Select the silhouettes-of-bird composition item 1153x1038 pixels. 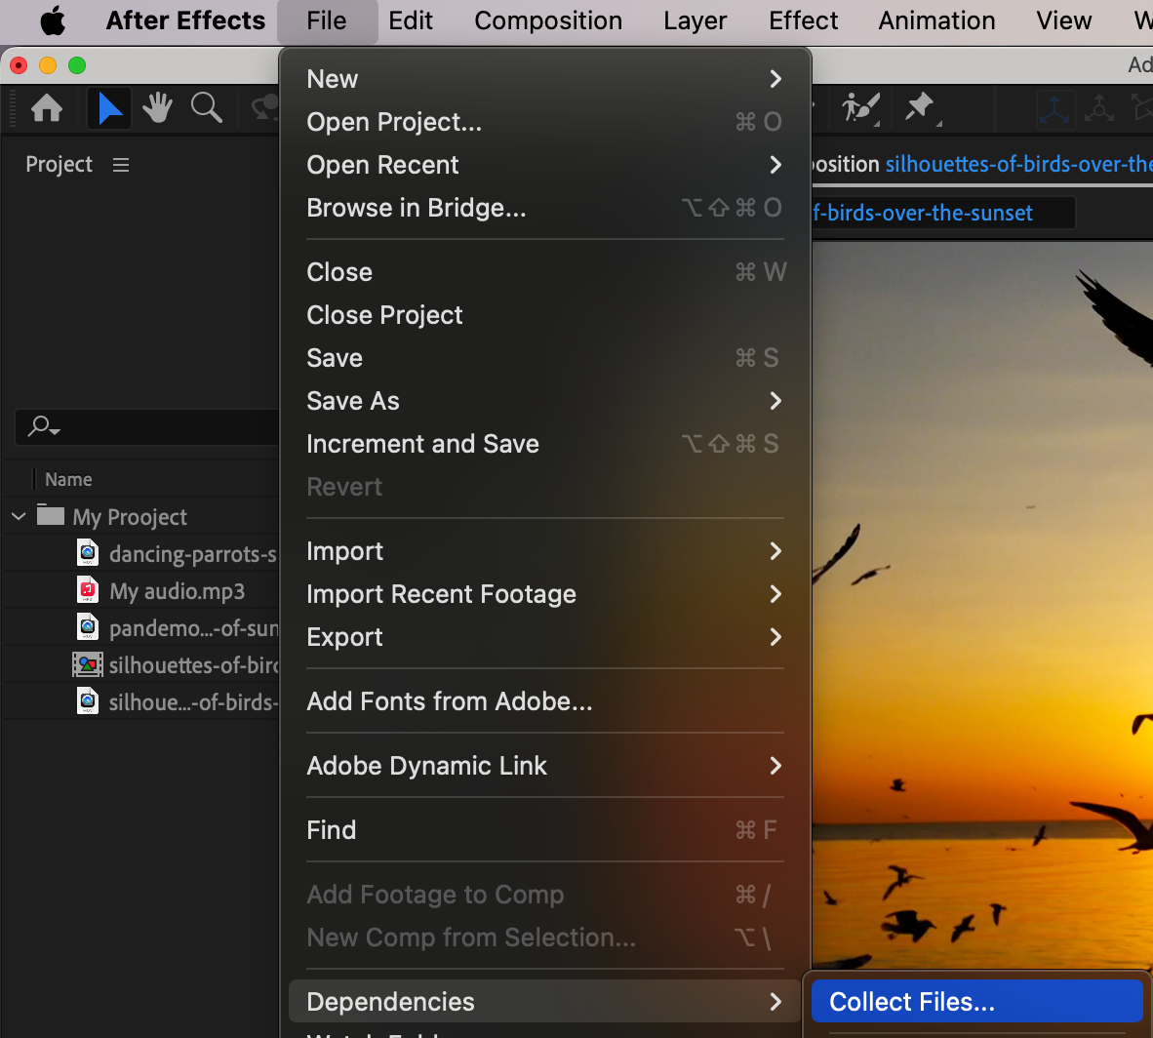193,665
